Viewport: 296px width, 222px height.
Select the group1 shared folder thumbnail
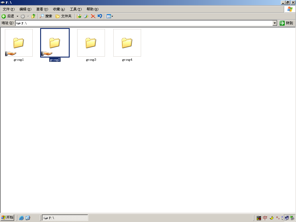[x=19, y=43]
